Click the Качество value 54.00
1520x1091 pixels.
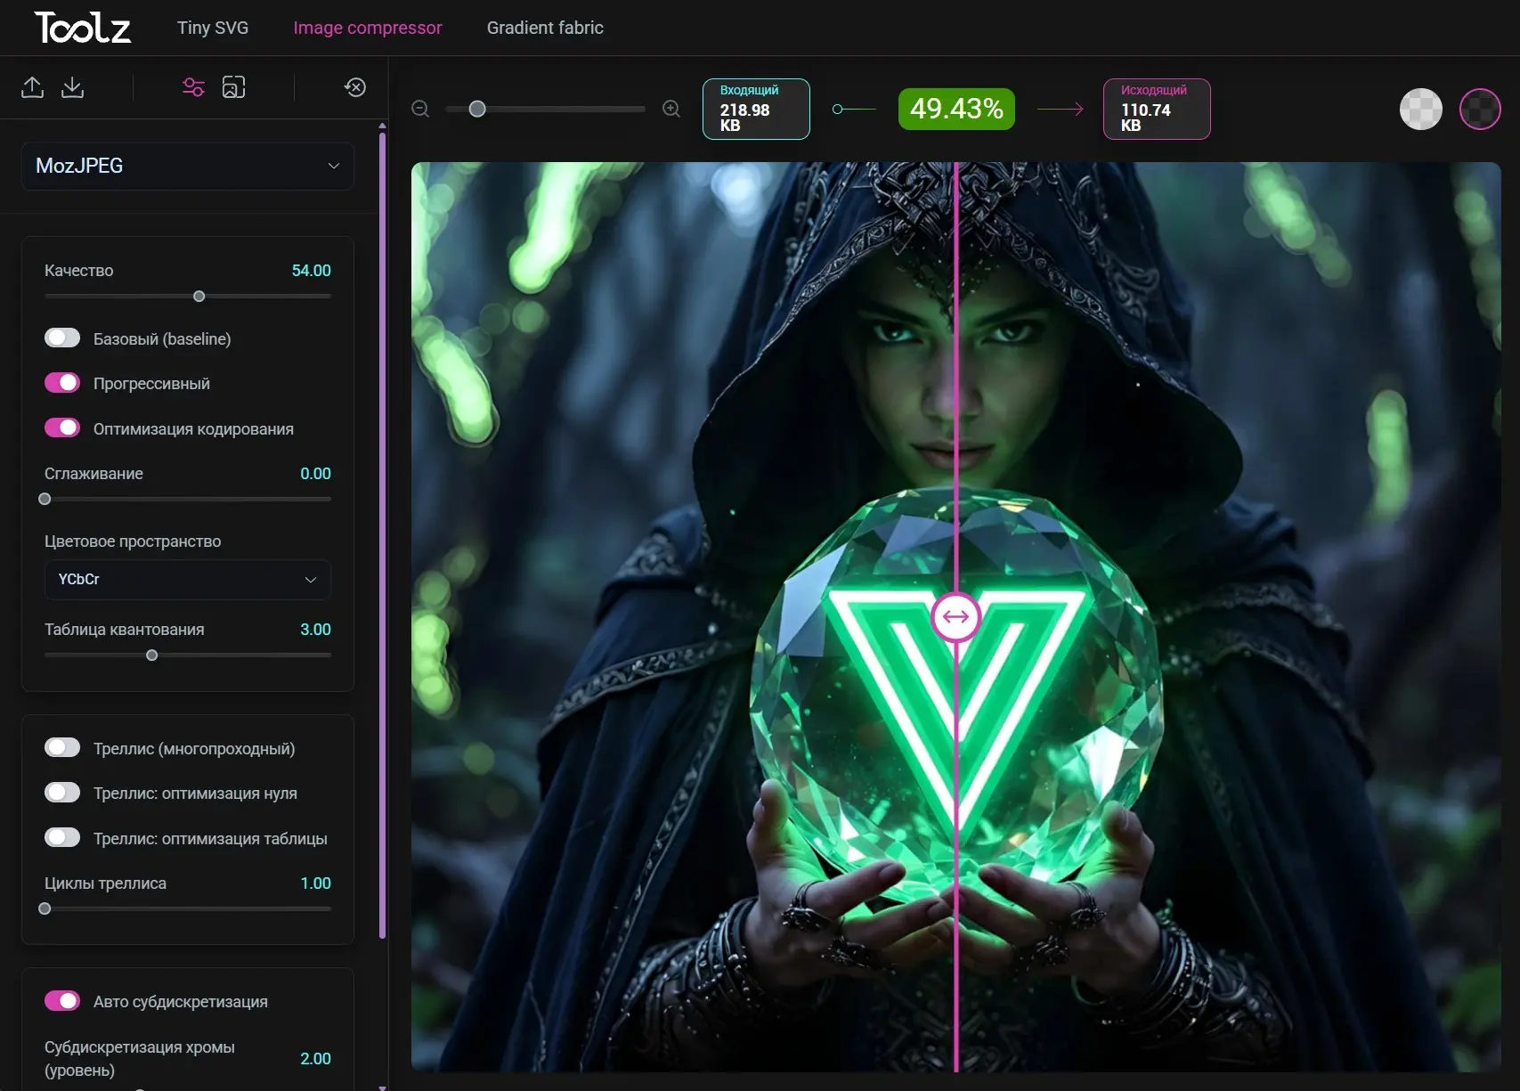tap(312, 270)
